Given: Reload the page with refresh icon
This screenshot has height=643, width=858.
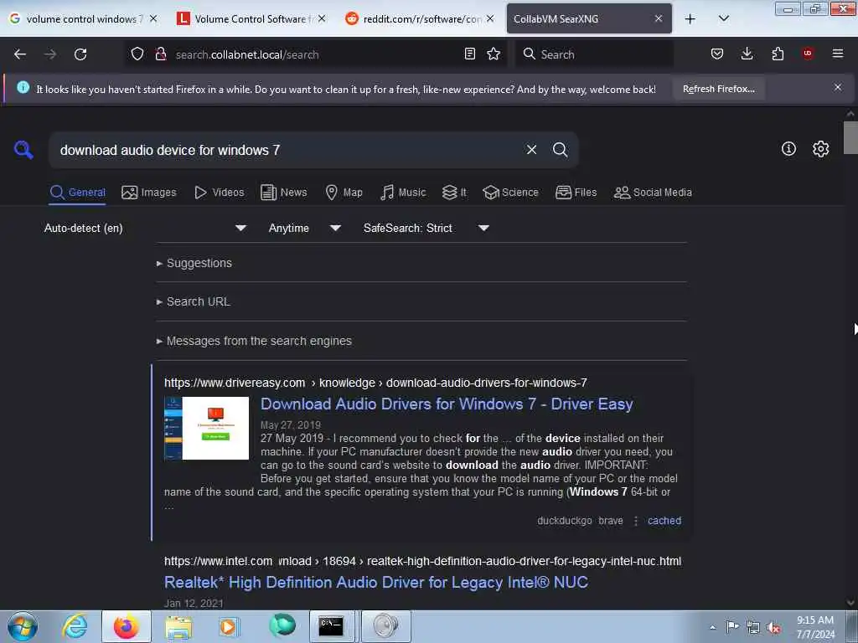Looking at the screenshot, I should coord(80,54).
